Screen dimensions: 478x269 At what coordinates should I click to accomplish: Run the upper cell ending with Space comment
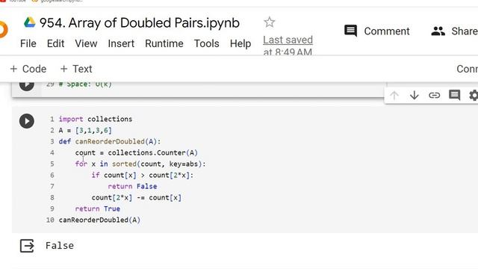[x=27, y=86]
